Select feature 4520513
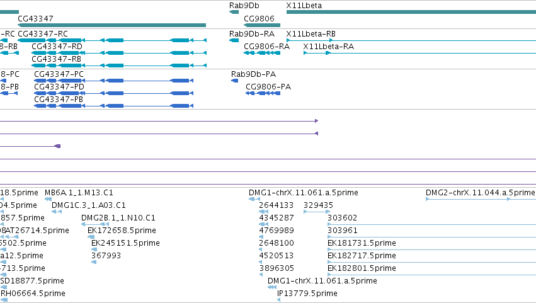This screenshot has width=536, height=303. [x=277, y=256]
